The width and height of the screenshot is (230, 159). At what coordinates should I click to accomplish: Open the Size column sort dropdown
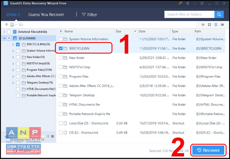point(135,32)
